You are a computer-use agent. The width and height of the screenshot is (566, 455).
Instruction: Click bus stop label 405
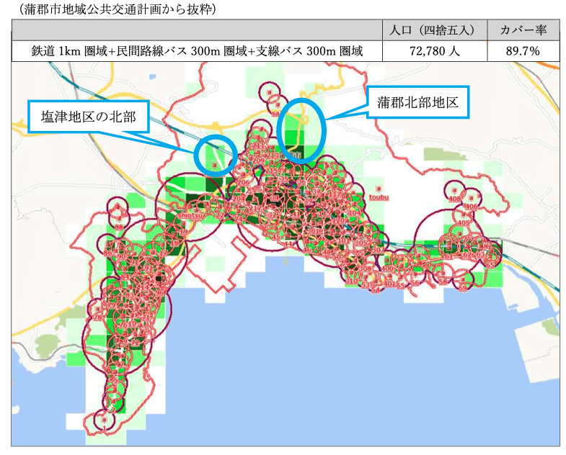(463, 222)
